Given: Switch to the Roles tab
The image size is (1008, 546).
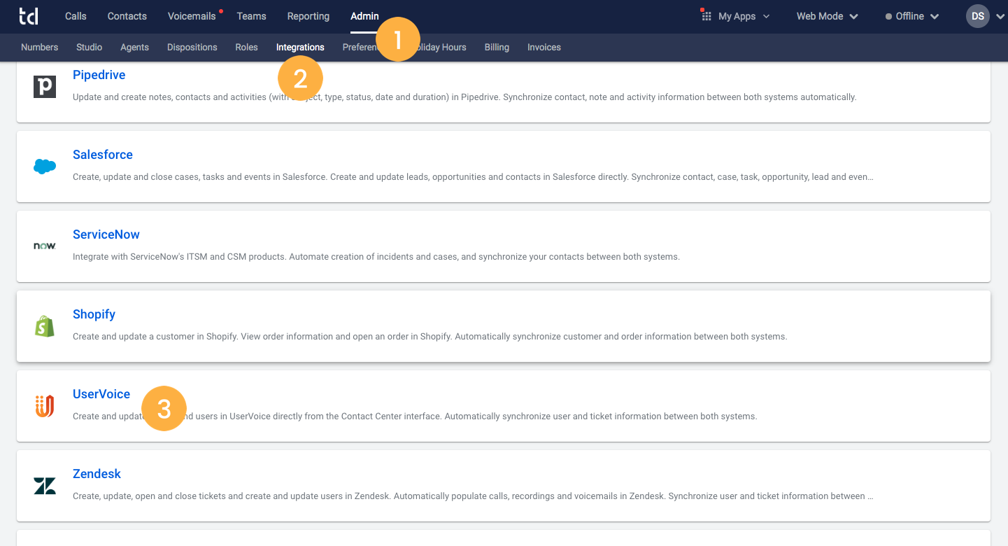Looking at the screenshot, I should [x=246, y=47].
